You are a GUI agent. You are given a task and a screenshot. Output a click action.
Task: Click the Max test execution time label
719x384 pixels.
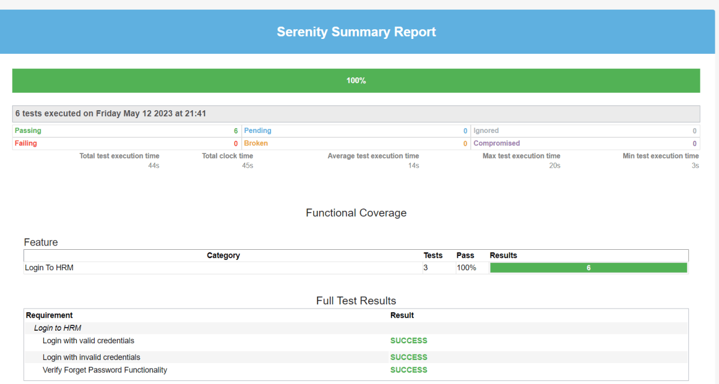click(521, 156)
